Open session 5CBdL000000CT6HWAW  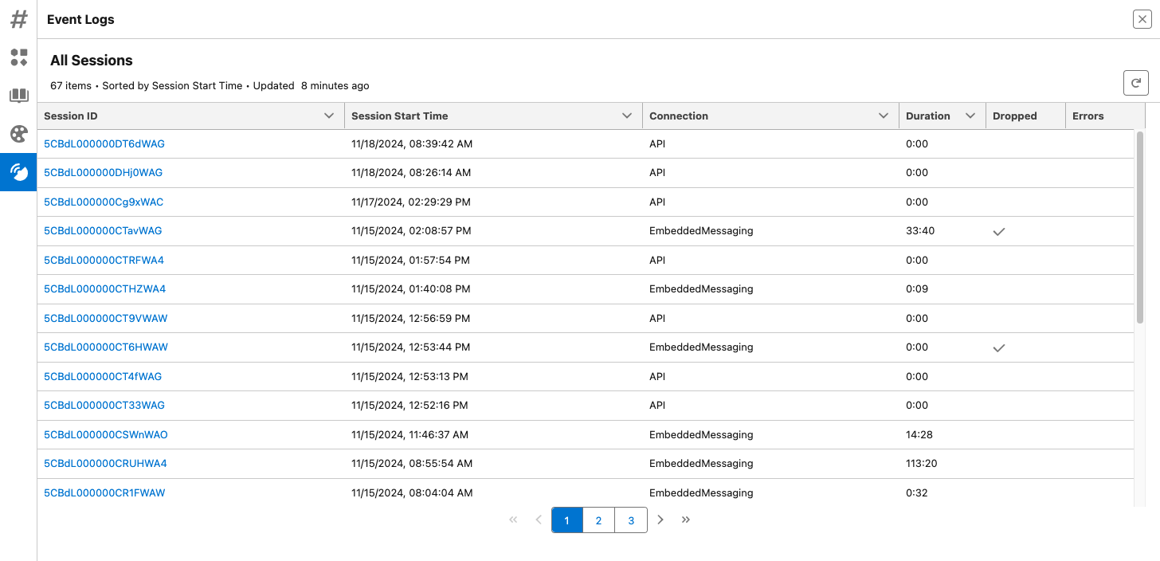click(x=106, y=347)
